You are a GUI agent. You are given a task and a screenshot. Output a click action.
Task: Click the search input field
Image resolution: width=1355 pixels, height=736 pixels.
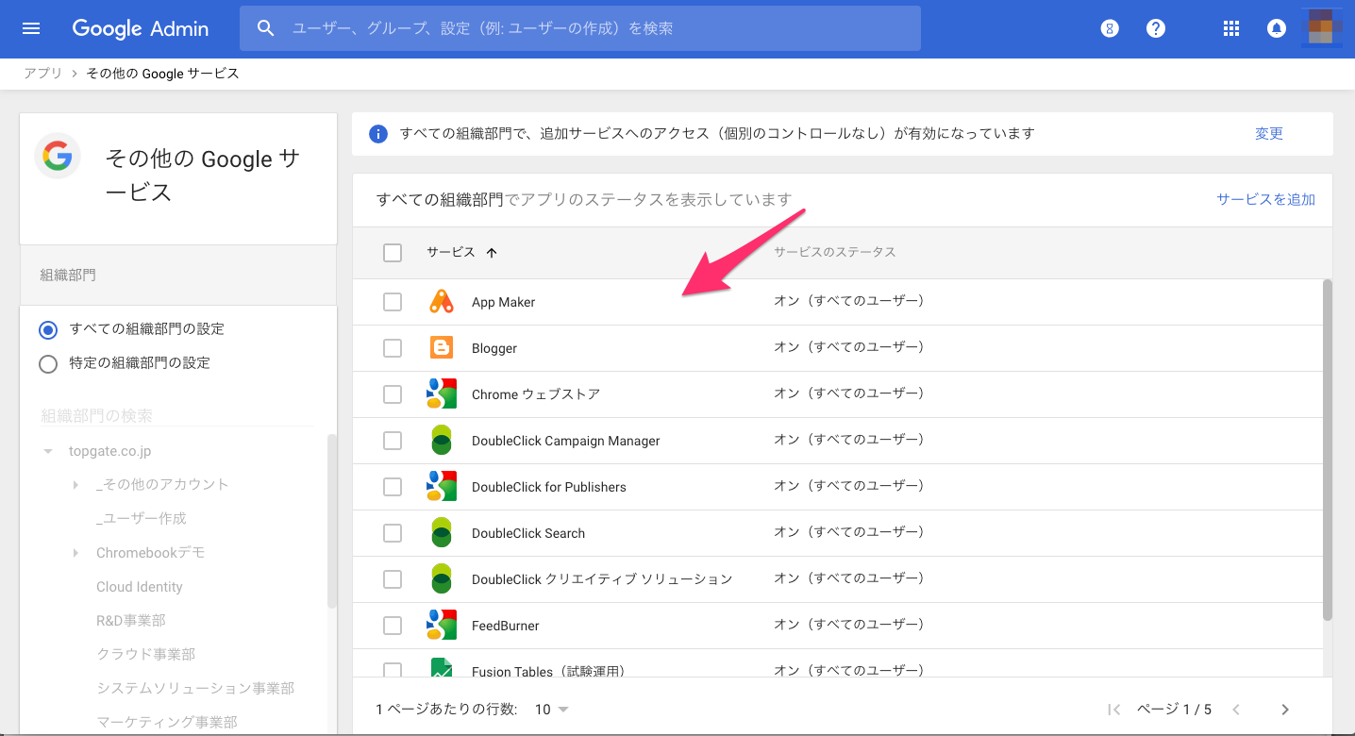click(580, 28)
